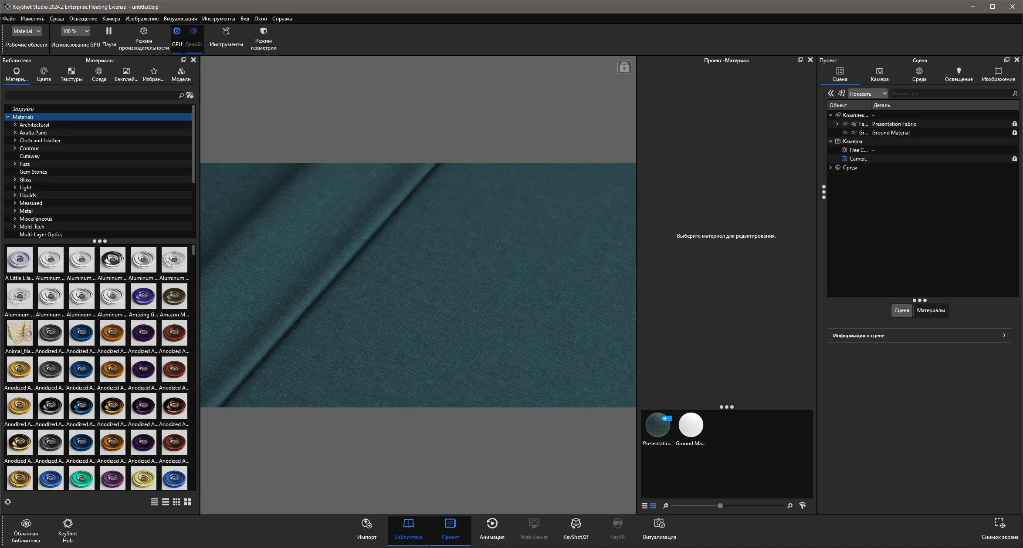This screenshot has width=1023, height=548.
Task: Adjust the material thumbnail size slider
Action: 720,506
